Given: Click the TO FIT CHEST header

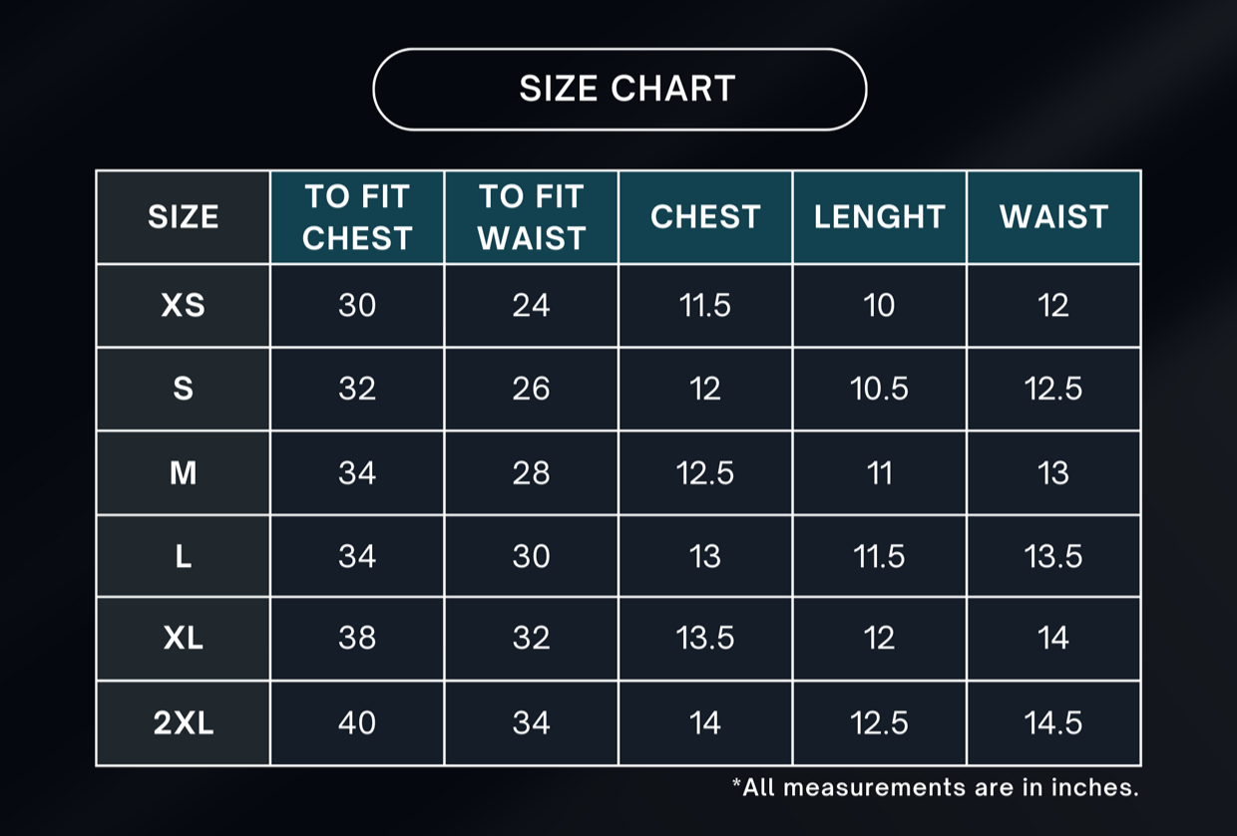Looking at the screenshot, I should (x=357, y=217).
